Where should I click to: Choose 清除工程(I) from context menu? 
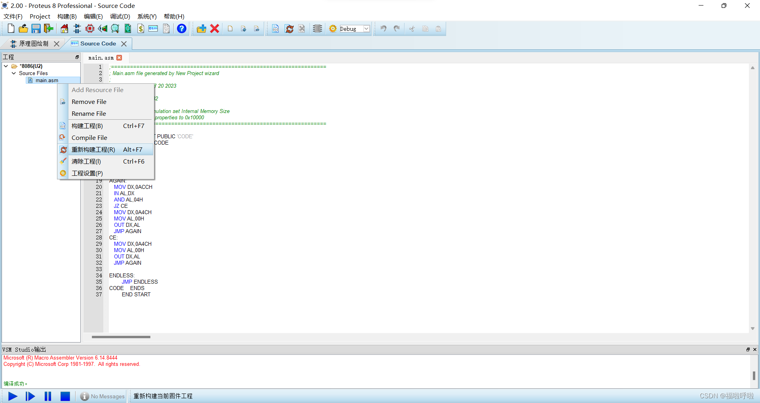click(x=106, y=161)
